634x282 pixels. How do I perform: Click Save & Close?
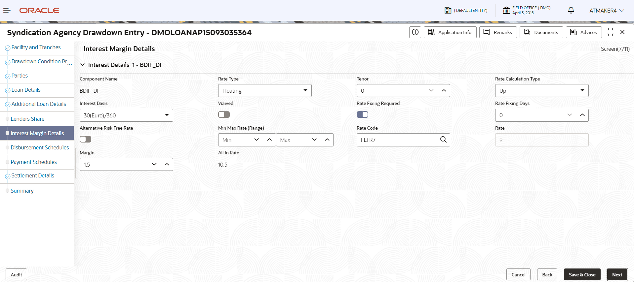[582, 275]
